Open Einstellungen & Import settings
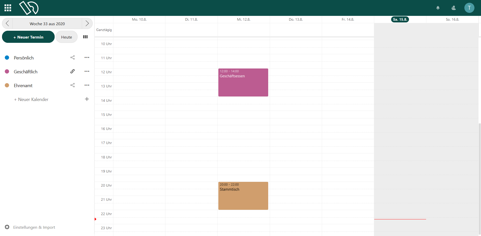 34,227
